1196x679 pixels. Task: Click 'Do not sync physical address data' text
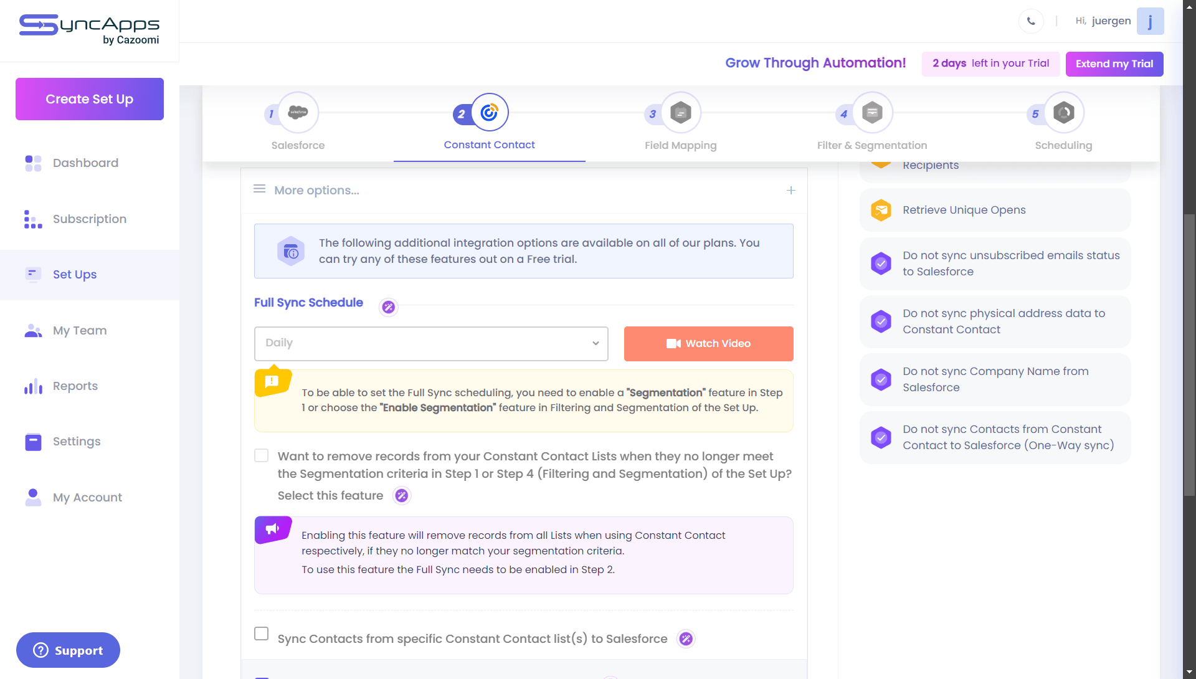1004,321
